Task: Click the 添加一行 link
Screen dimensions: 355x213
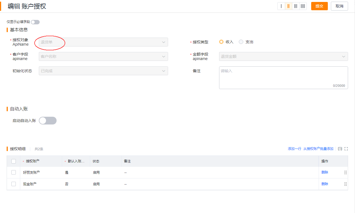Action: tap(294, 149)
